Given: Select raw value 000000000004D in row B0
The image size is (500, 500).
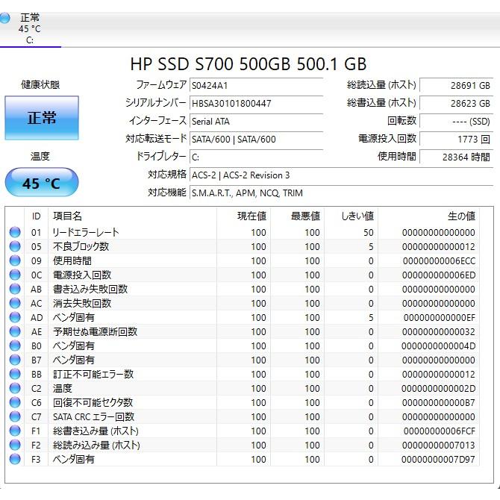Looking at the screenshot, I should click(x=439, y=346).
